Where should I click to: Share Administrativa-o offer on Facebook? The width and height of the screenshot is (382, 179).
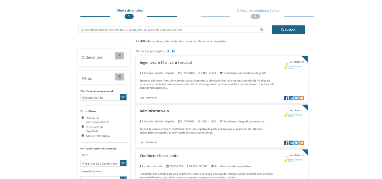tap(286, 143)
